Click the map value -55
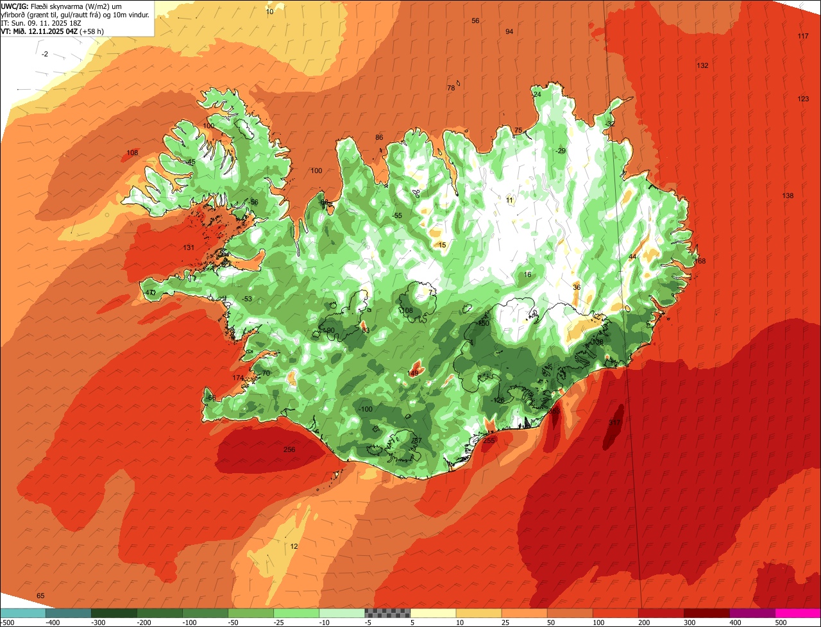Viewport: 821px width, 627px height. click(397, 215)
